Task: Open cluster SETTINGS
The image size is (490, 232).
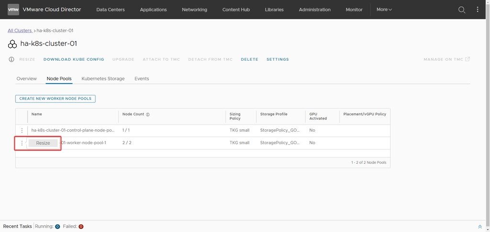Action: coord(278,60)
